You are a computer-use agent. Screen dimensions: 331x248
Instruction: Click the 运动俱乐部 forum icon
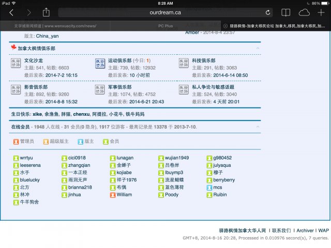(99, 64)
